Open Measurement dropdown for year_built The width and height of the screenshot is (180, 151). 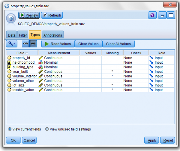[59, 71]
